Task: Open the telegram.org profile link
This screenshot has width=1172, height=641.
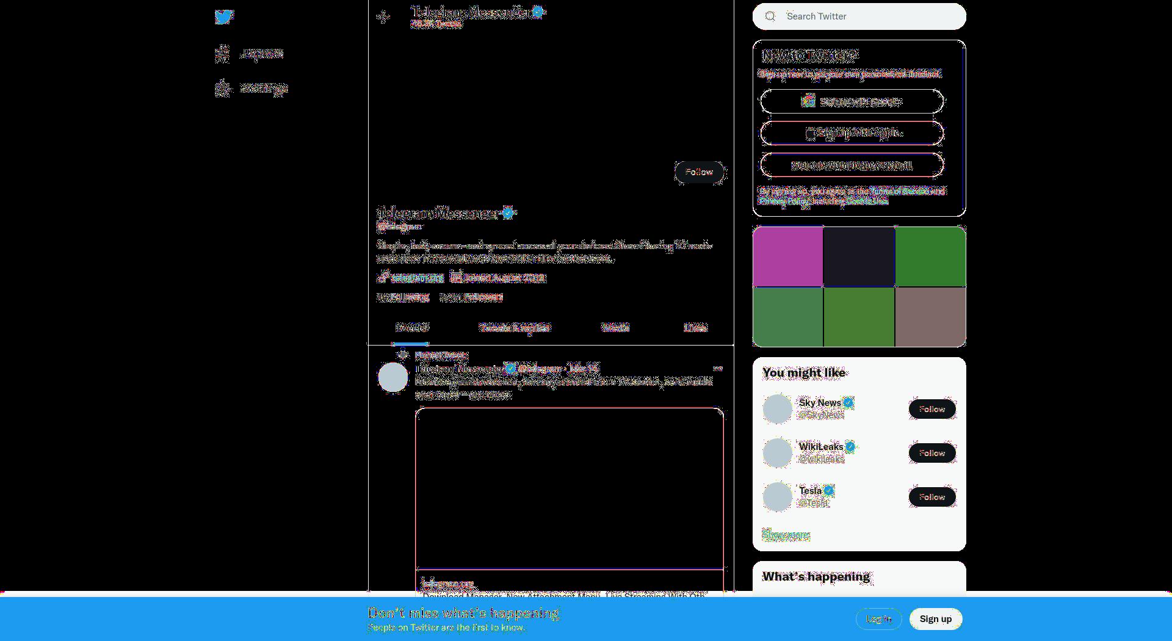Action: 417,278
